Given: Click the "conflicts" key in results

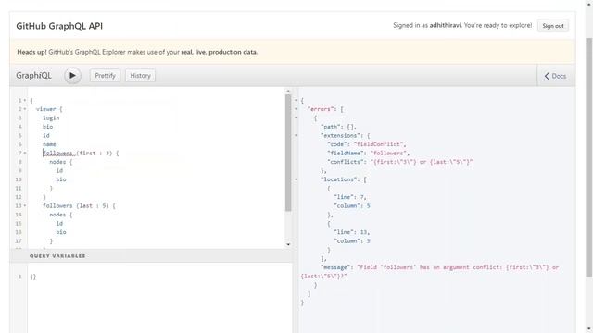Looking at the screenshot, I should (x=344, y=162).
